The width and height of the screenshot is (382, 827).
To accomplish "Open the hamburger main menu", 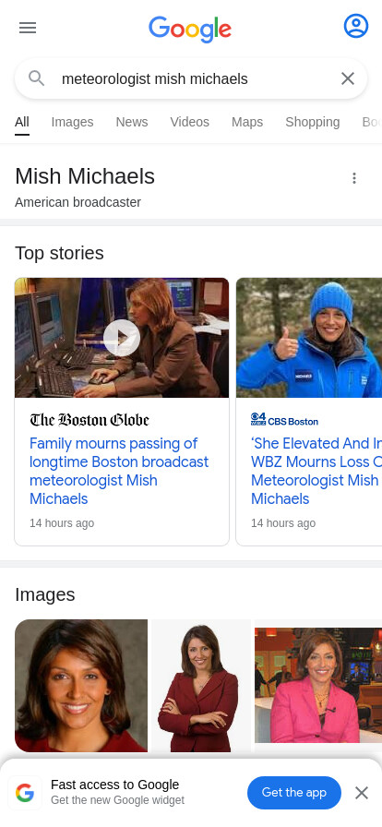I will [28, 28].
